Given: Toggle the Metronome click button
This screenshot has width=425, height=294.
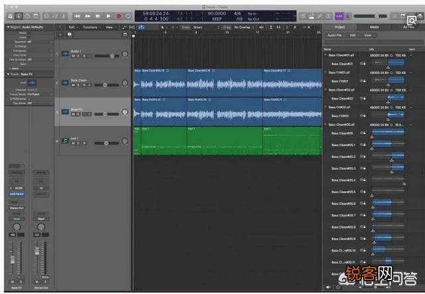Looking at the screenshot, I should pos(347,16).
